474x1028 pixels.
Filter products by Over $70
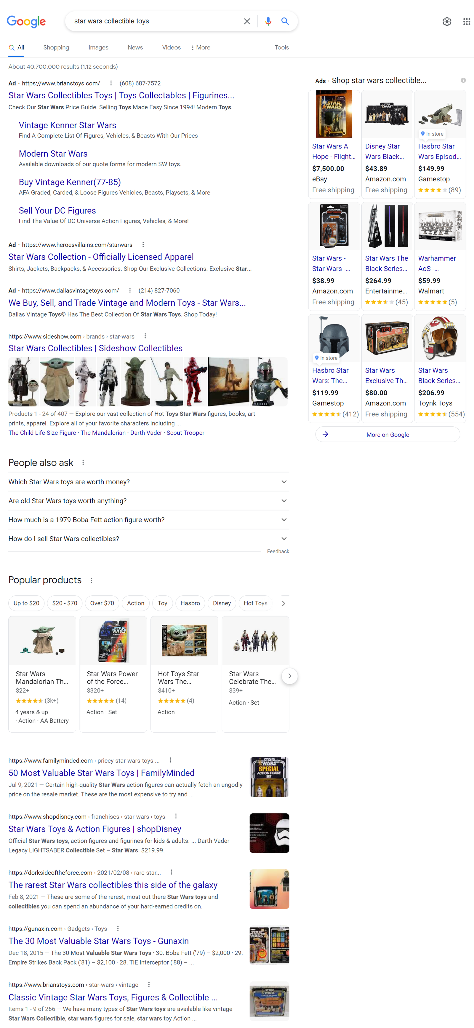(102, 603)
